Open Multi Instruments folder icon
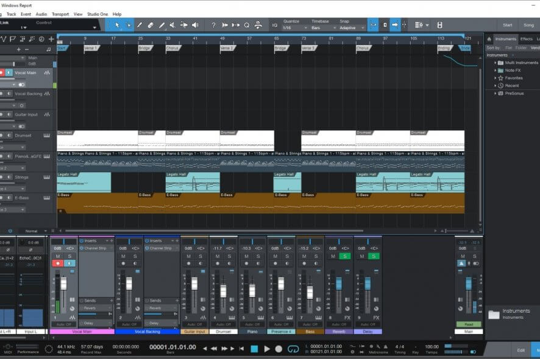540x359 pixels. (501, 63)
